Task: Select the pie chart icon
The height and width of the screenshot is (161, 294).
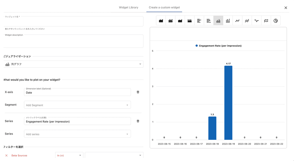Action: click(276, 21)
